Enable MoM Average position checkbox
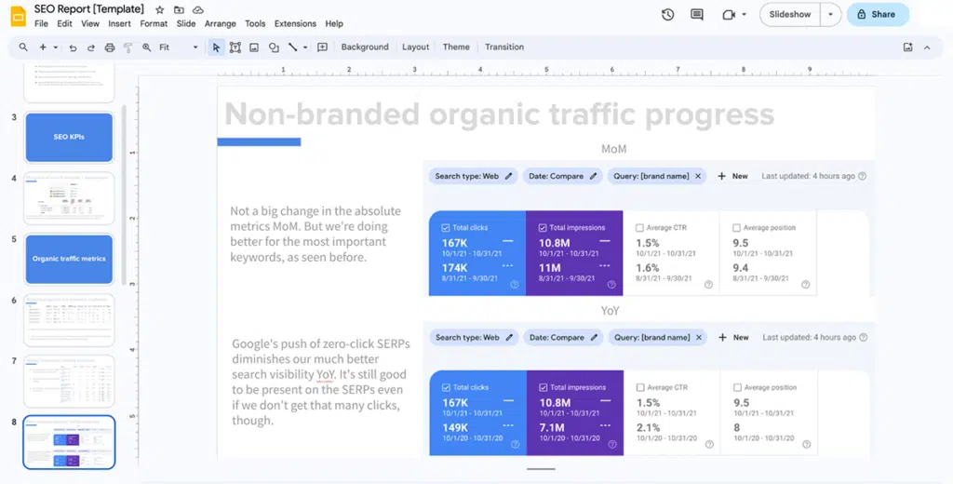The width and height of the screenshot is (953, 484). tap(737, 227)
